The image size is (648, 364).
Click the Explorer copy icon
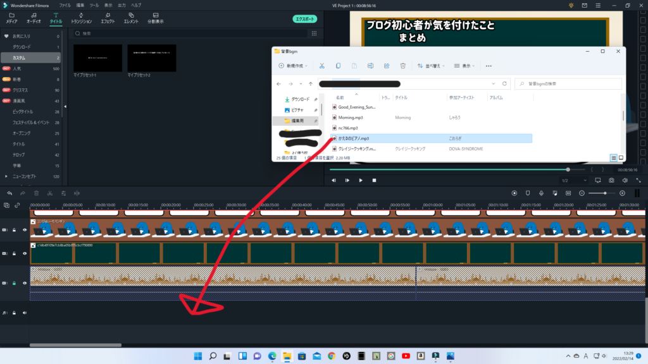pyautogui.click(x=338, y=66)
